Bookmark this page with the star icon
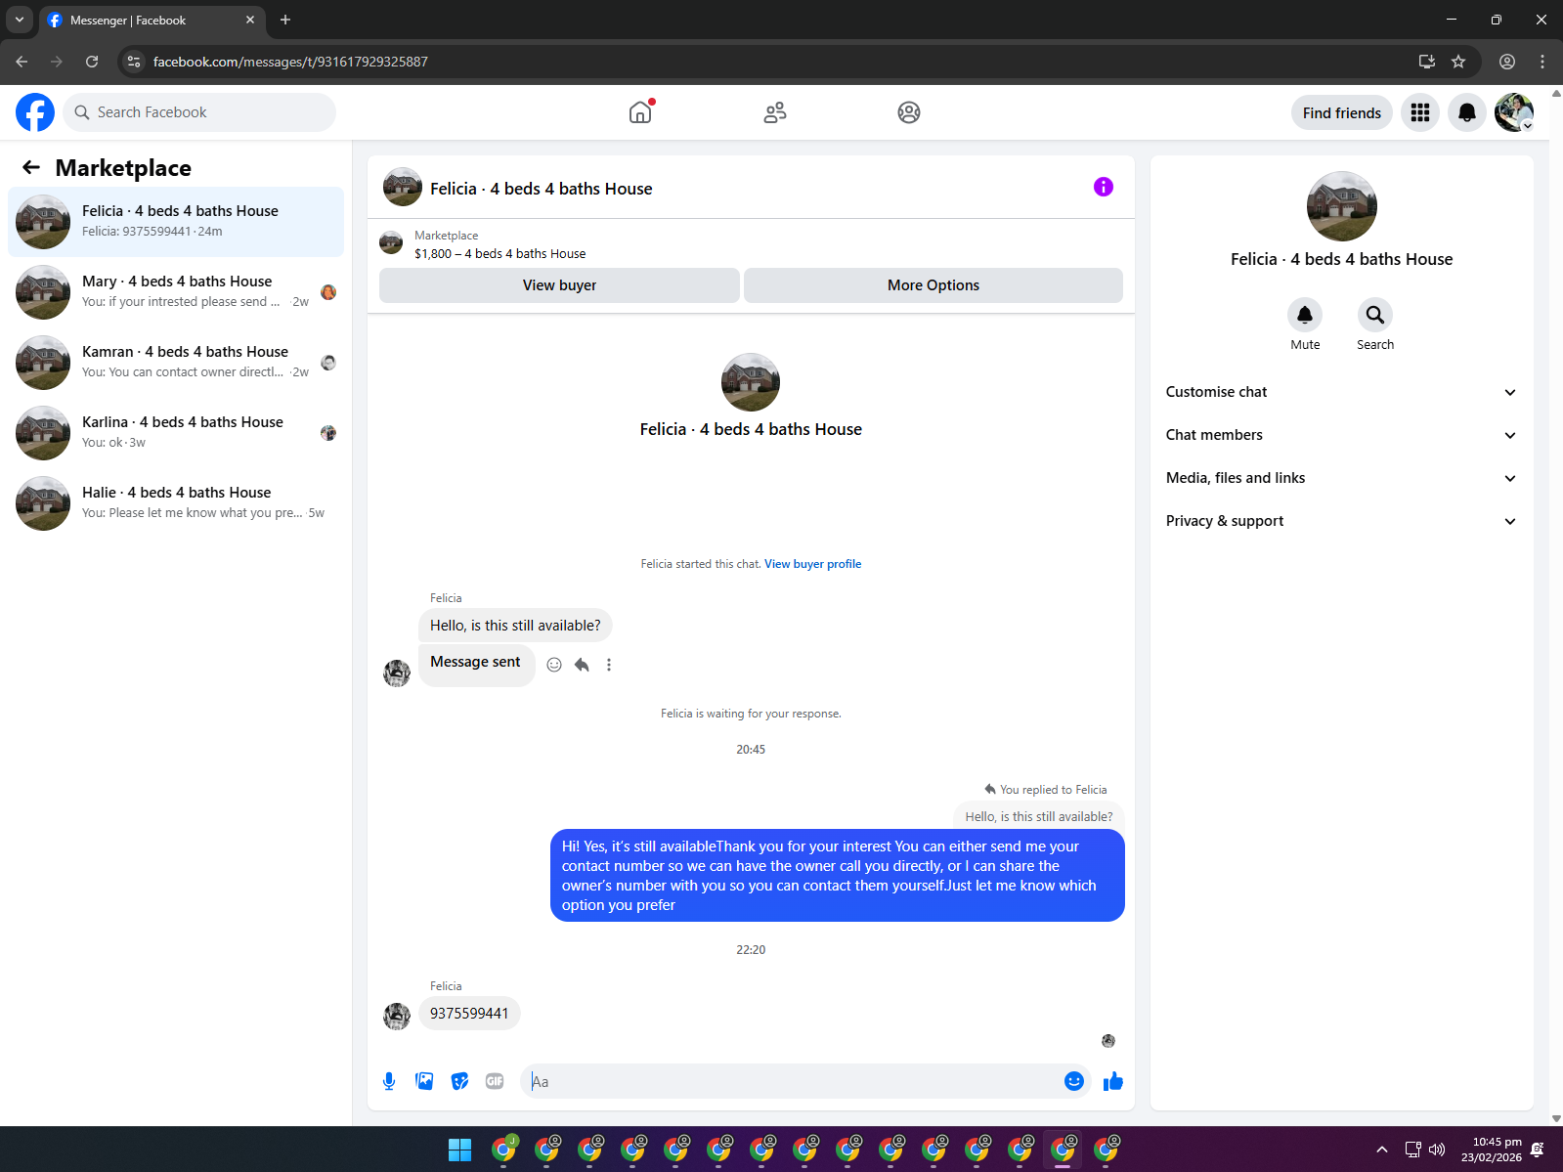The width and height of the screenshot is (1563, 1172). [1458, 62]
